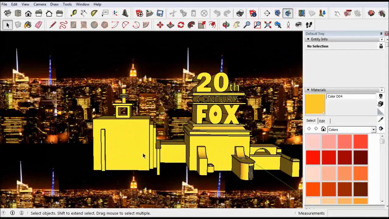
Task: Select the Text label tool
Action: 105,13
